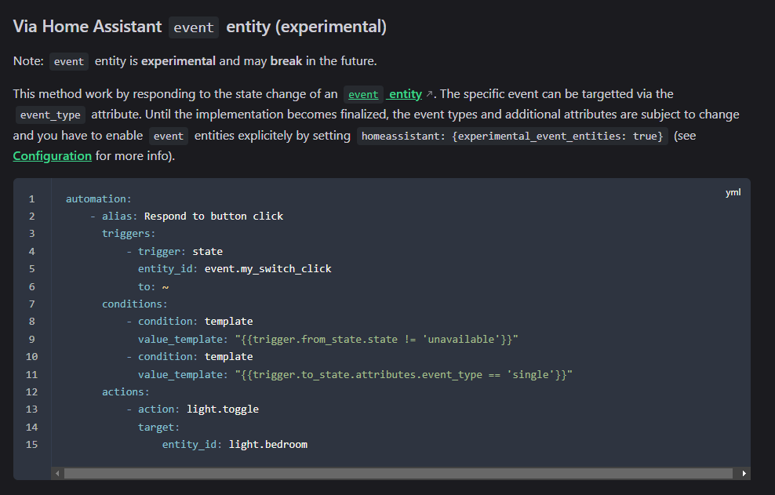775x495 pixels.
Task: Open the underlined "event entity" documentation link
Action: click(385, 94)
